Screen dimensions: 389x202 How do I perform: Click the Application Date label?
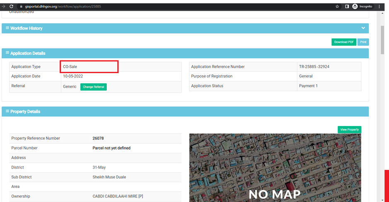coord(26,76)
